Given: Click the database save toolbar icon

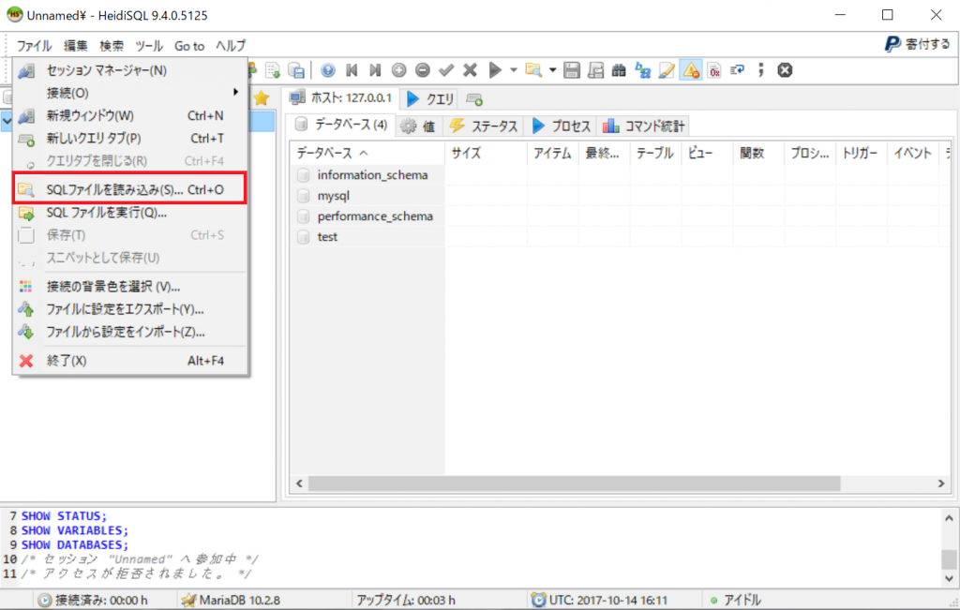Looking at the screenshot, I should pyautogui.click(x=296, y=70).
